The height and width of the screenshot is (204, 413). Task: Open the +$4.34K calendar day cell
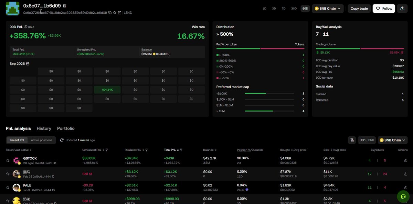point(107,90)
